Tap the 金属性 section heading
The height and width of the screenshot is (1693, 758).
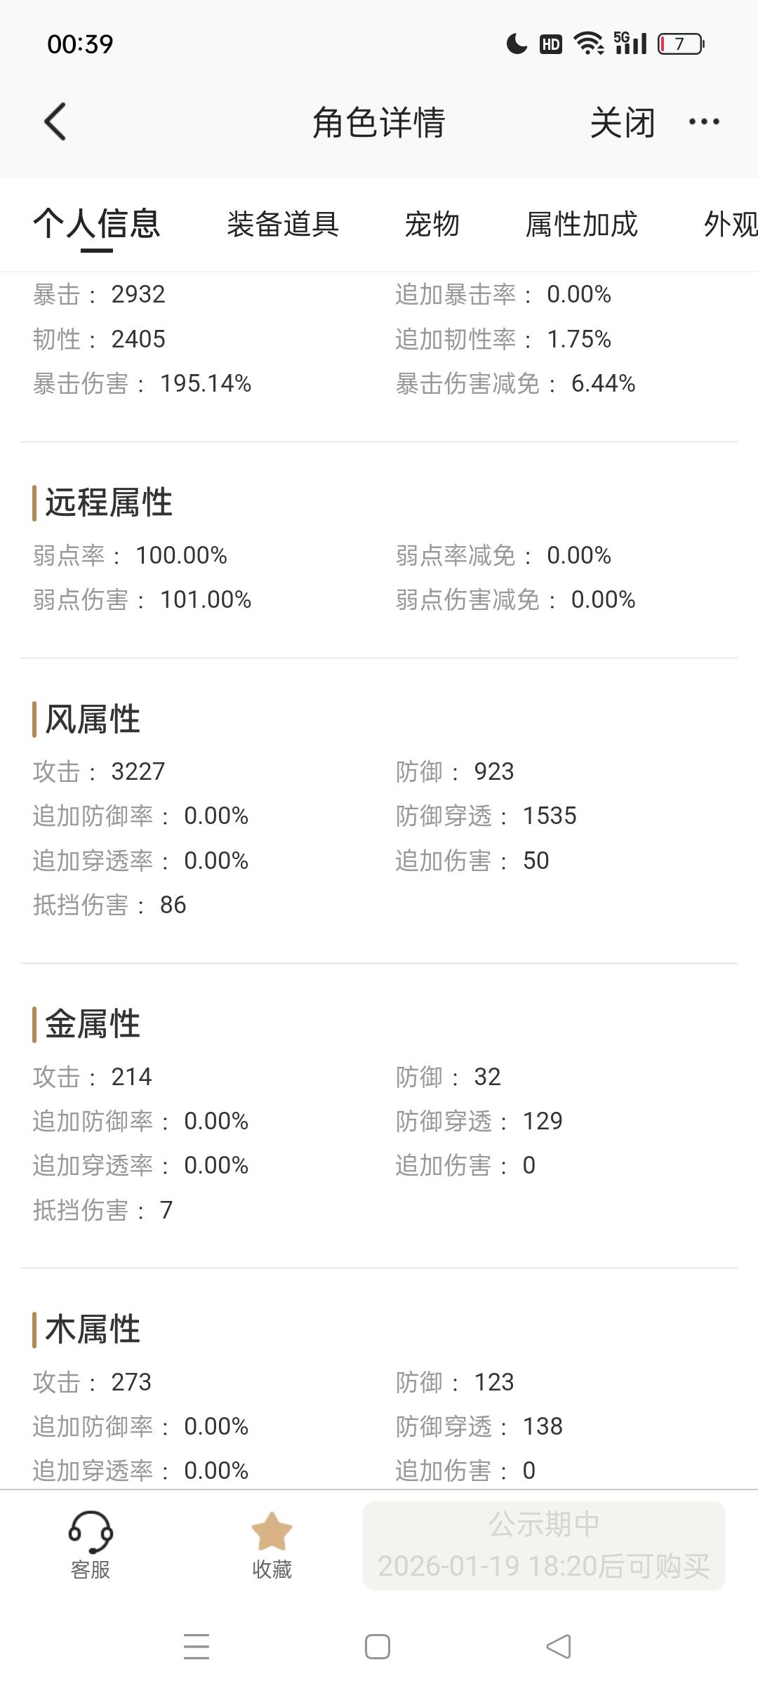pyautogui.click(x=93, y=1024)
